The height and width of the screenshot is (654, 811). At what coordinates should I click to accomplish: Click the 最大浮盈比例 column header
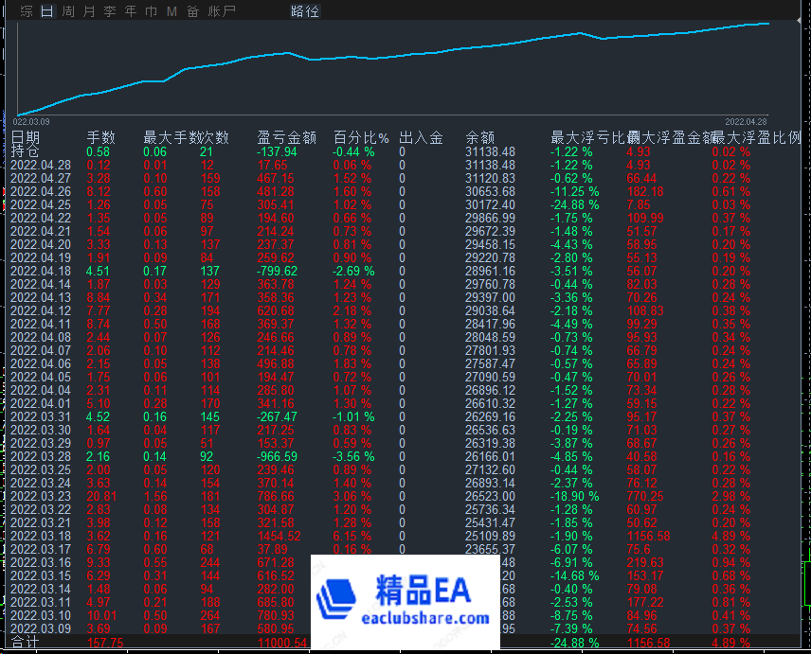click(757, 137)
